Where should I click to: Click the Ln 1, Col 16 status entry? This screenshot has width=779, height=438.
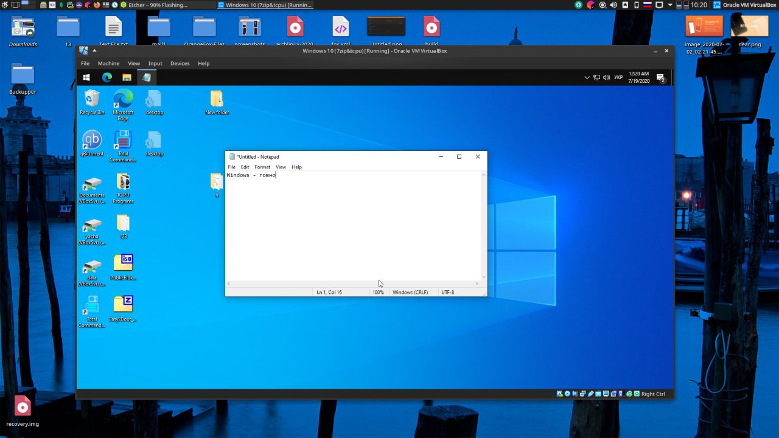click(x=329, y=292)
